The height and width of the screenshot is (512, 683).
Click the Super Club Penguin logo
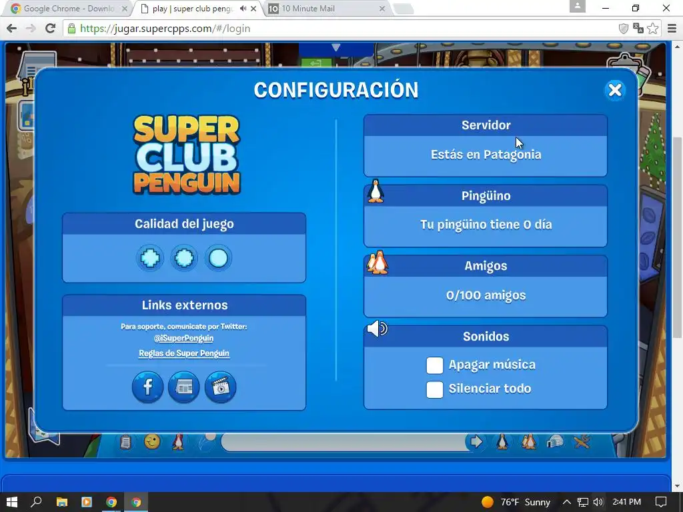[x=187, y=155]
